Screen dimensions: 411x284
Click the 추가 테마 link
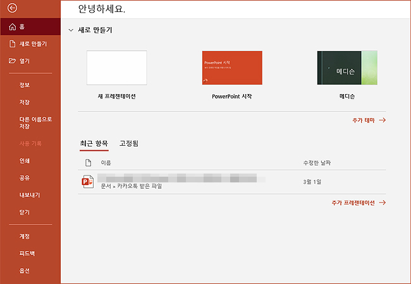tap(369, 121)
